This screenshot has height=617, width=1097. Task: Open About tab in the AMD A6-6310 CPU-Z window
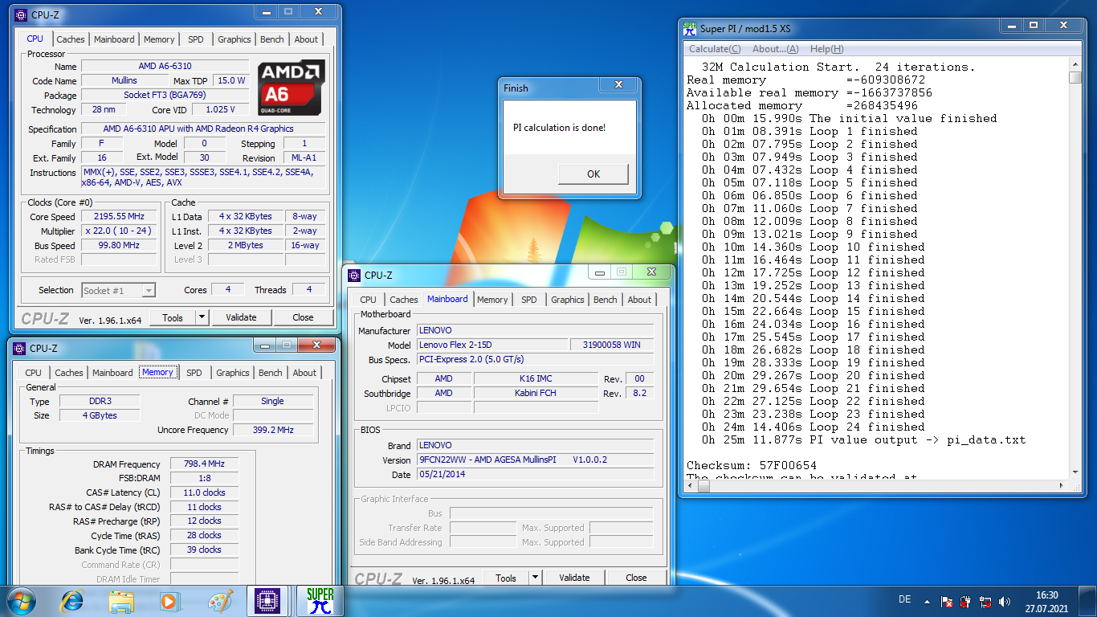tap(306, 39)
